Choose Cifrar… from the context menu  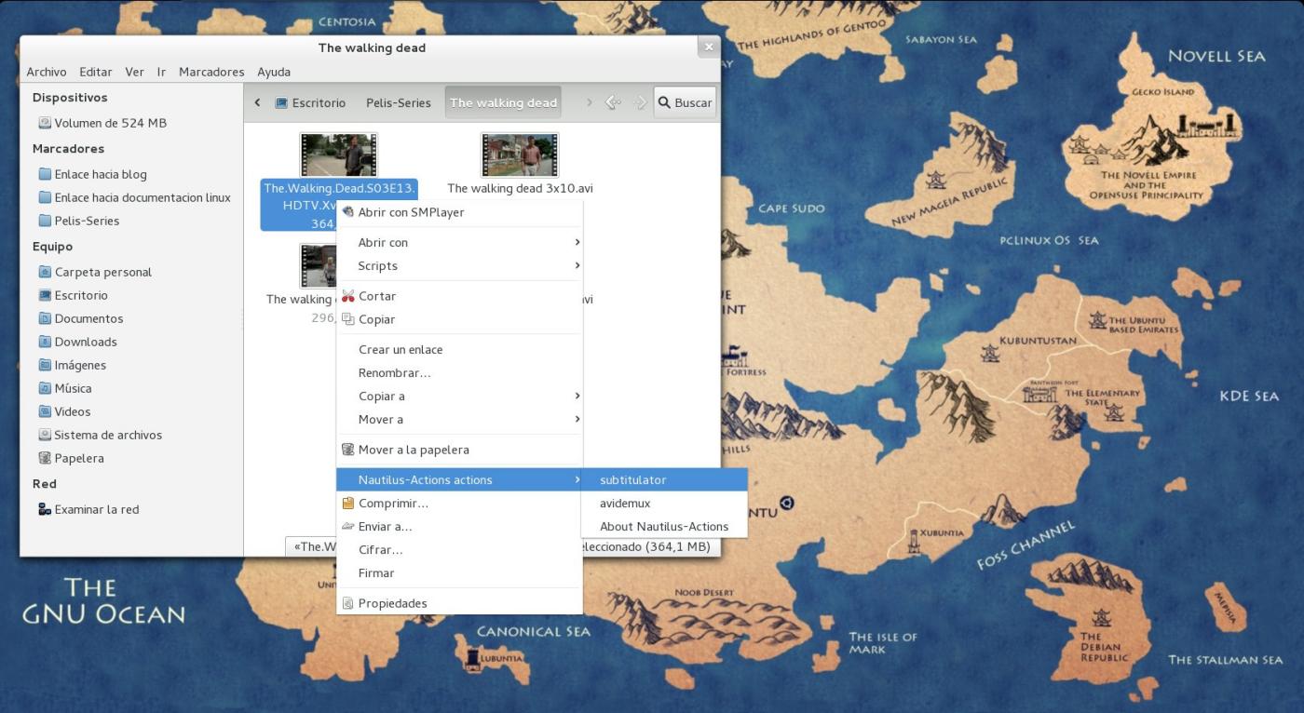[x=459, y=550]
